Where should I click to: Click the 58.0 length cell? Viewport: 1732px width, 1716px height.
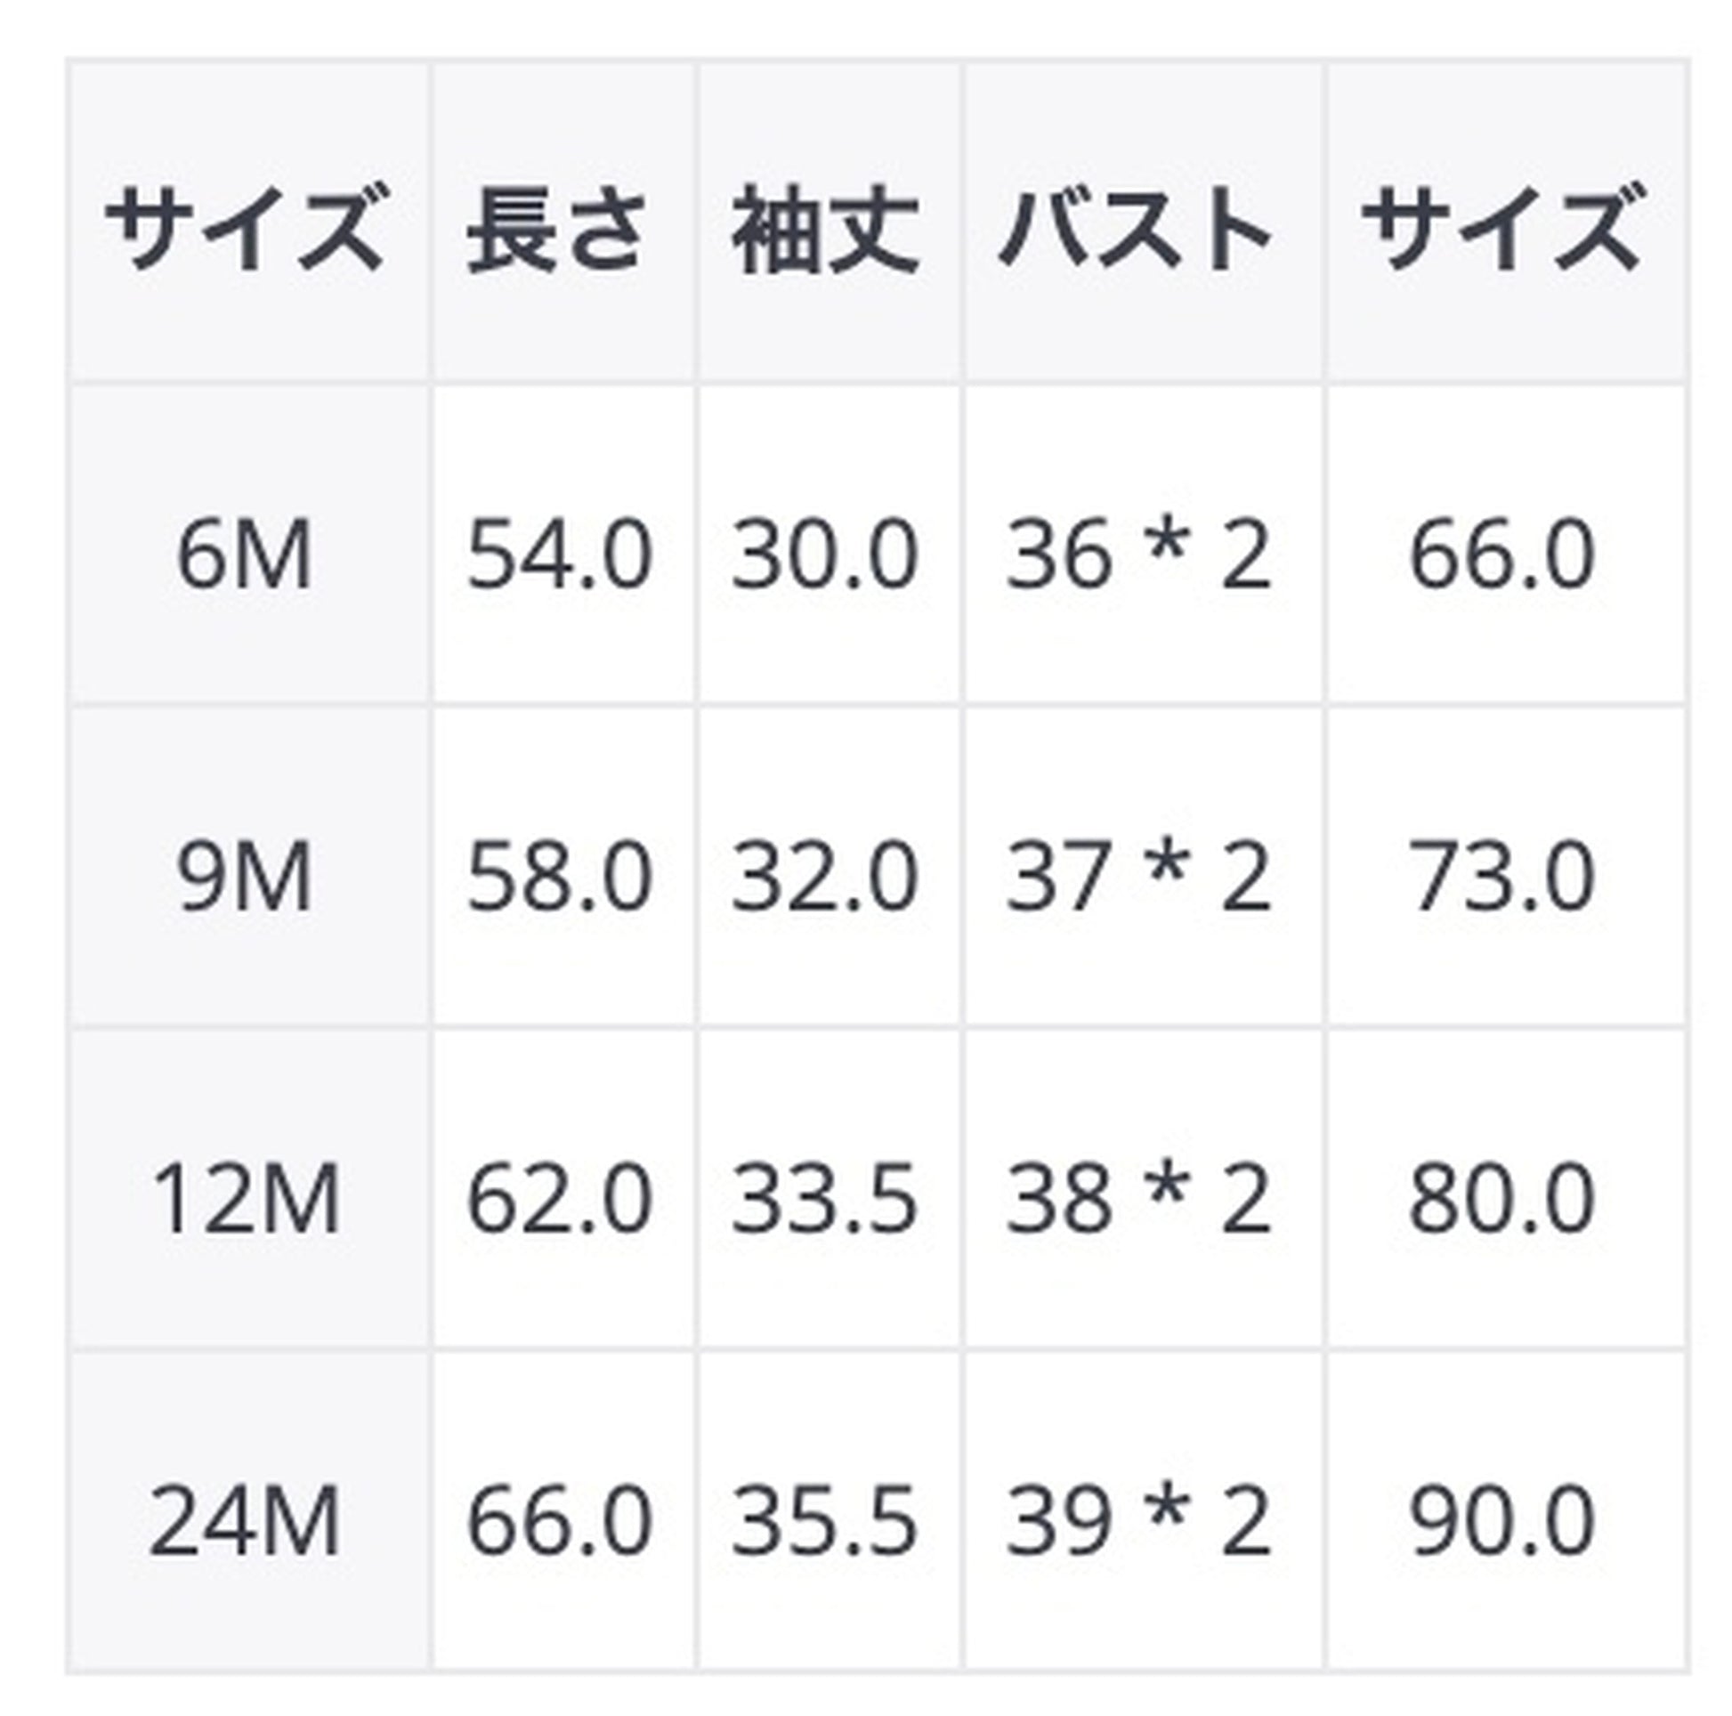tap(560, 879)
